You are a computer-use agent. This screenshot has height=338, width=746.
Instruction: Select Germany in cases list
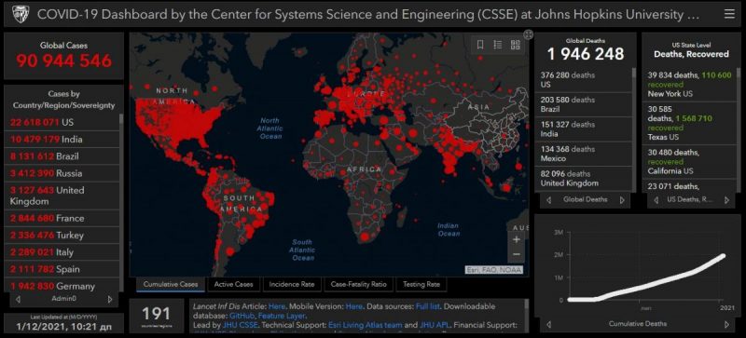point(62,286)
